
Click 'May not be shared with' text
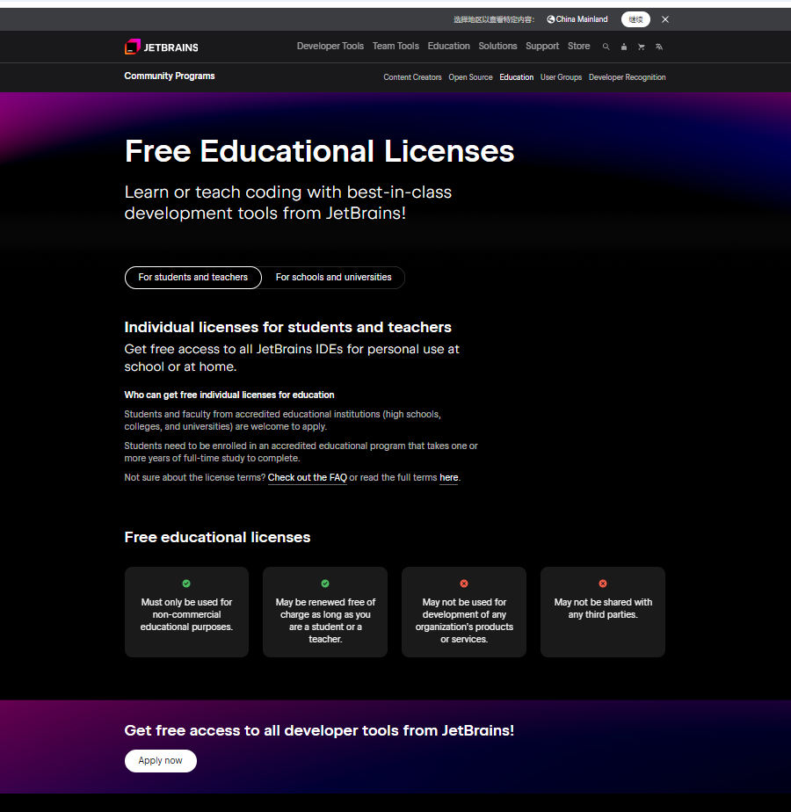click(603, 608)
